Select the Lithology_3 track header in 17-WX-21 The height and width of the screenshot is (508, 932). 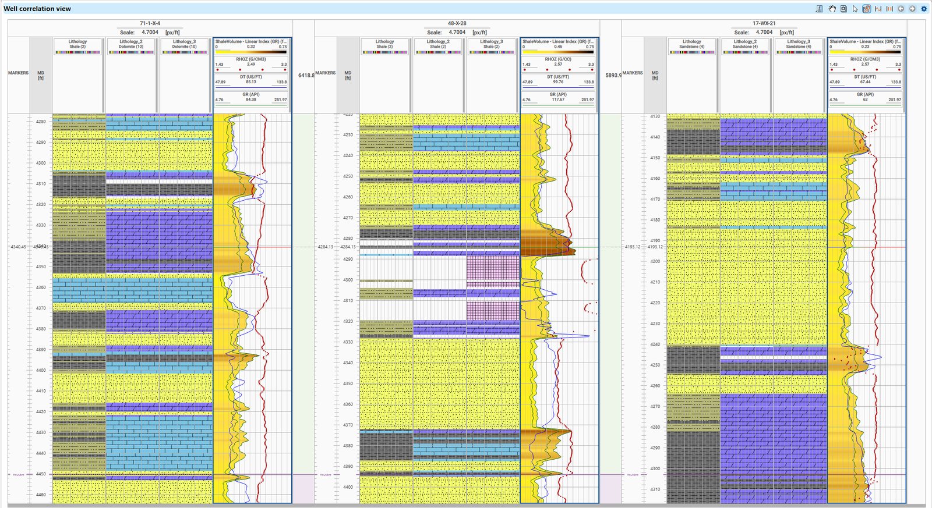coord(799,47)
